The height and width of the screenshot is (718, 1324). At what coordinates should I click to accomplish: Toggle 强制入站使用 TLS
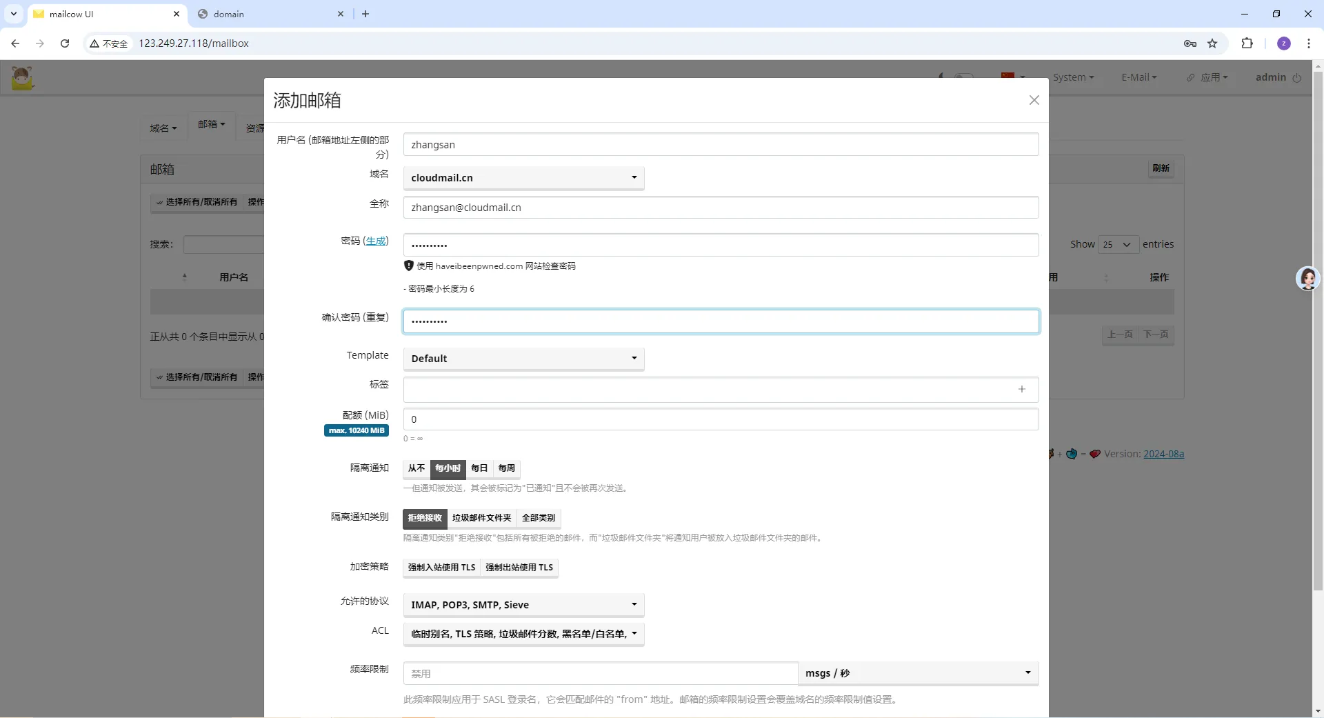(x=442, y=568)
